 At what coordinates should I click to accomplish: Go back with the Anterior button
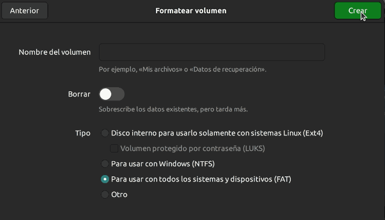(25, 11)
